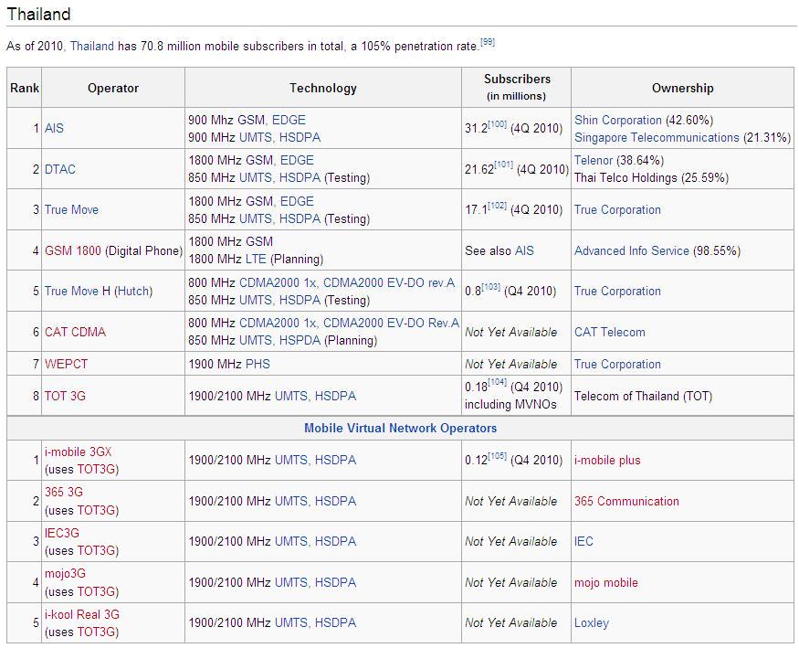Open the EDGE link in the AIS row

tap(289, 120)
